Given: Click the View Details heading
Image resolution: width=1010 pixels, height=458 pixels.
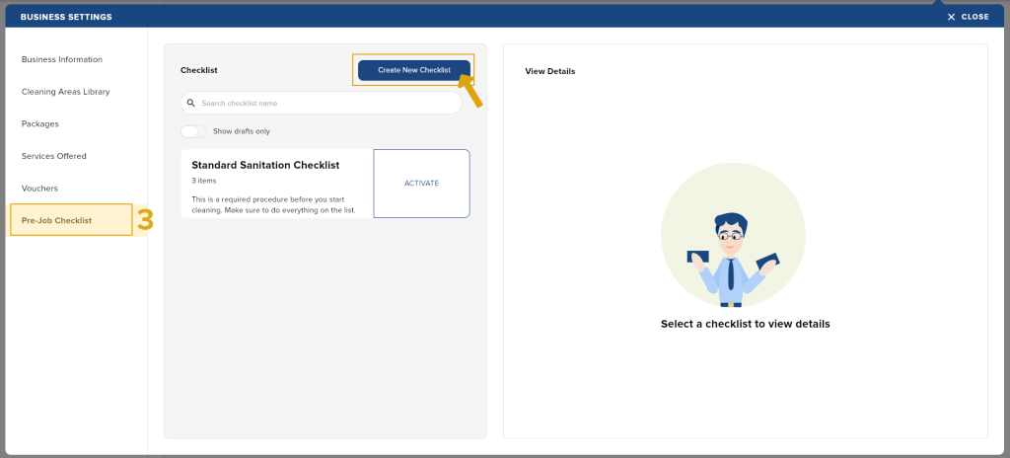Looking at the screenshot, I should tap(550, 71).
